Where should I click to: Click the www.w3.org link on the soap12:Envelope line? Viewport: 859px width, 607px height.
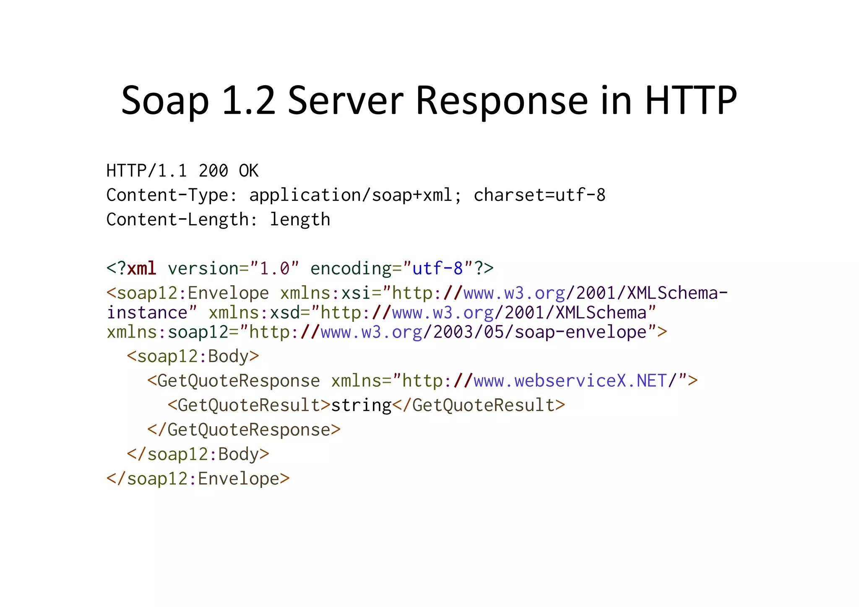[x=514, y=293]
